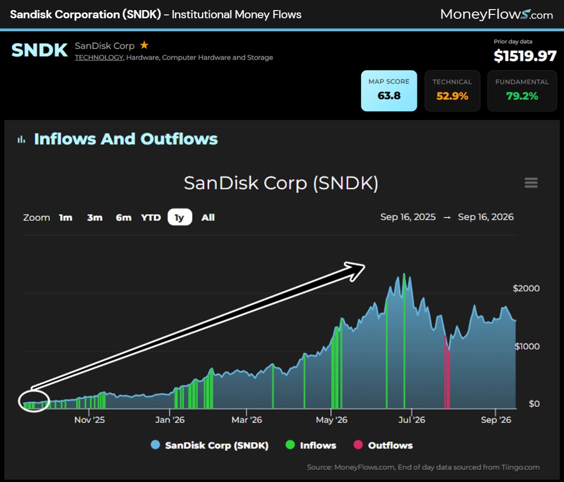Select the 1y zoom range

(180, 217)
